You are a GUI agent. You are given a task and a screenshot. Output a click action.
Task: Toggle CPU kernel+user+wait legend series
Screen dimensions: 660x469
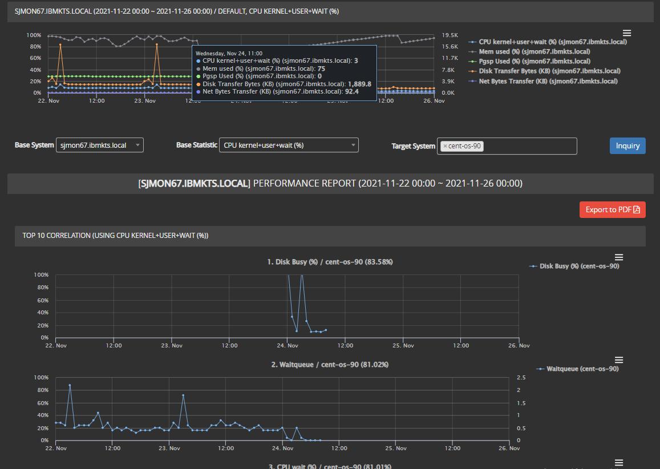[x=552, y=42]
